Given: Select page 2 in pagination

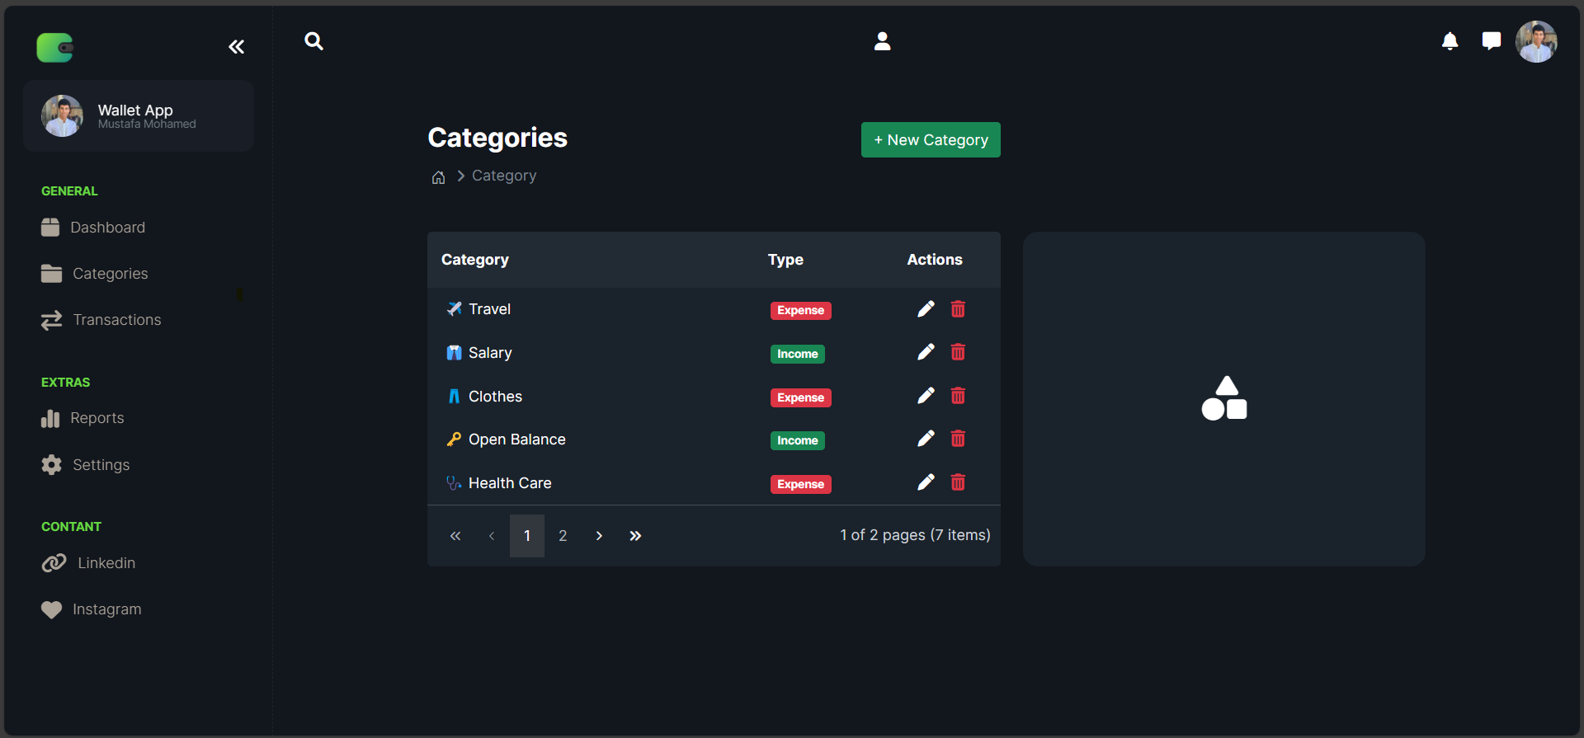Looking at the screenshot, I should [x=563, y=535].
